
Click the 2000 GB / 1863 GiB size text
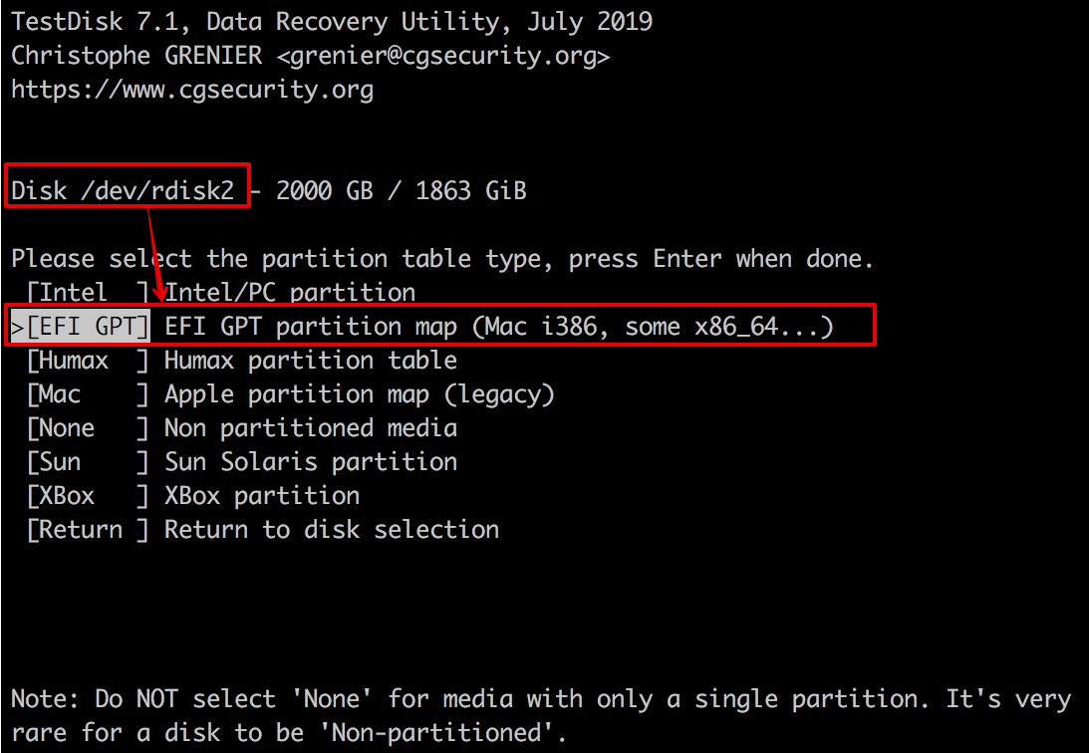point(402,190)
